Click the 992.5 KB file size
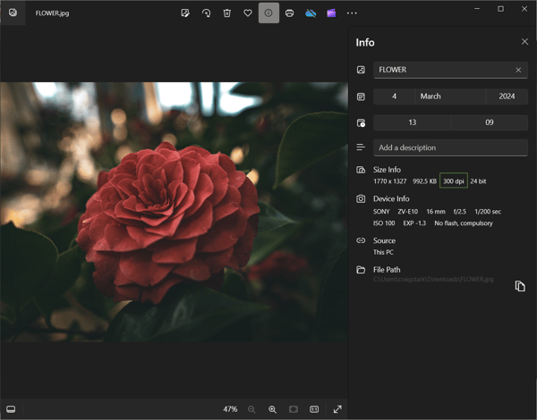The height and width of the screenshot is (420, 537). tap(424, 181)
